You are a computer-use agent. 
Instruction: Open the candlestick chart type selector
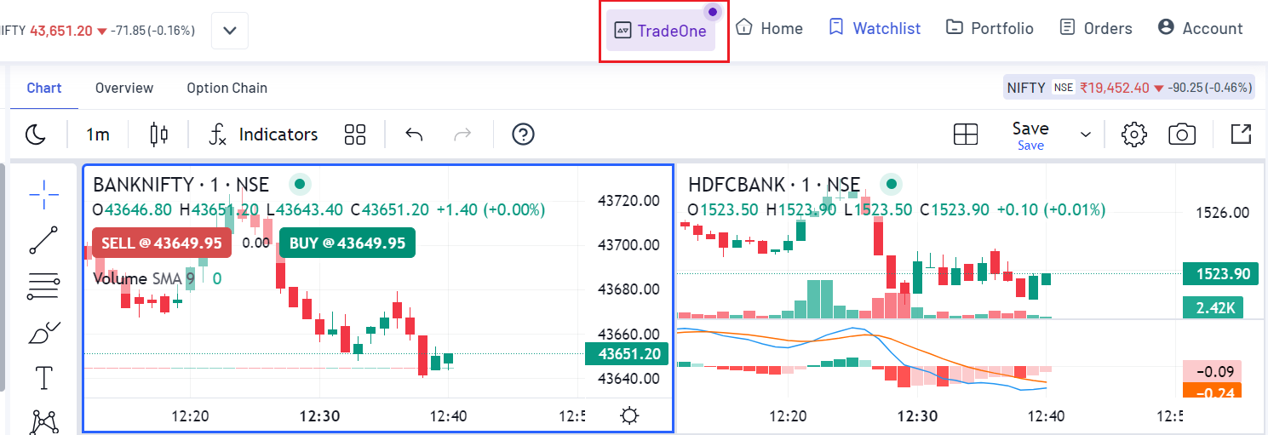tap(158, 135)
